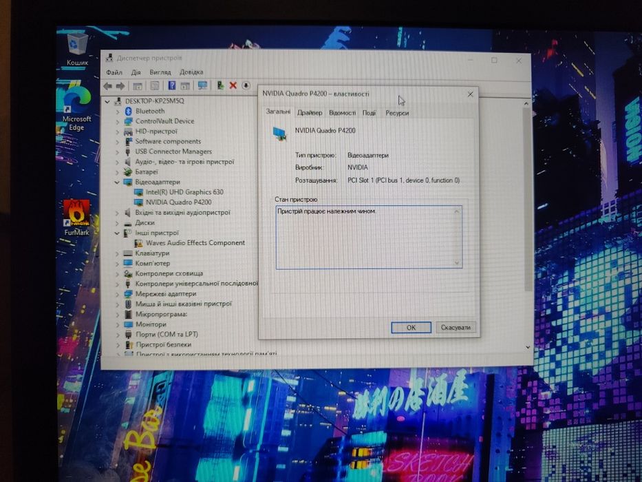Open the Файл menu
Screen dimensions: 642x482
click(114, 72)
